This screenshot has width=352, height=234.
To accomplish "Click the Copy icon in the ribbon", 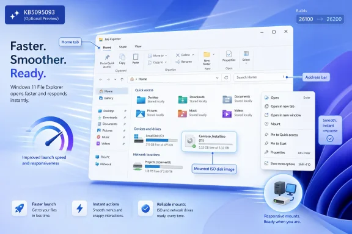I will coord(122,57).
